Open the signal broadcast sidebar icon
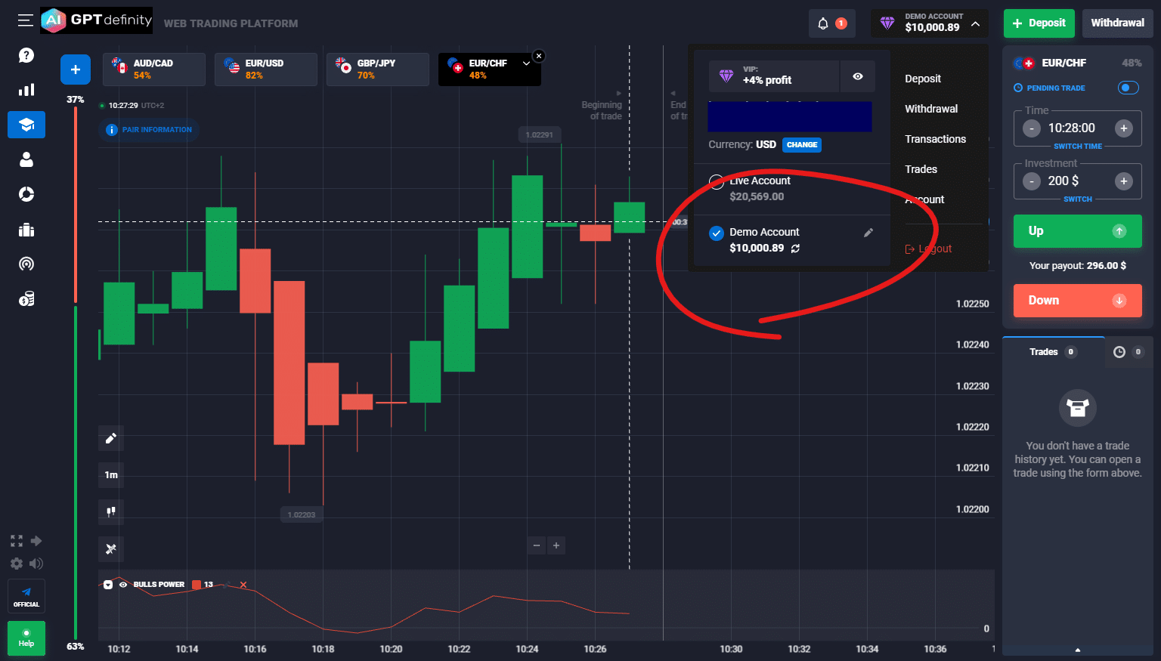 coord(26,264)
